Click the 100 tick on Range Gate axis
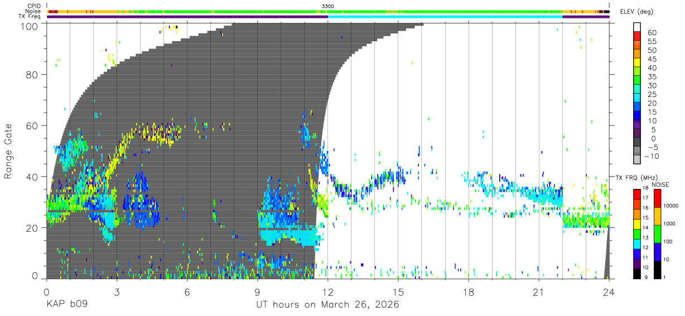Screen dimensions: 685x316 point(30,26)
